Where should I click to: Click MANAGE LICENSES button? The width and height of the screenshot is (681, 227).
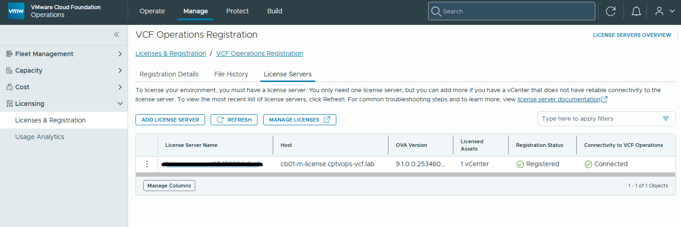click(299, 120)
